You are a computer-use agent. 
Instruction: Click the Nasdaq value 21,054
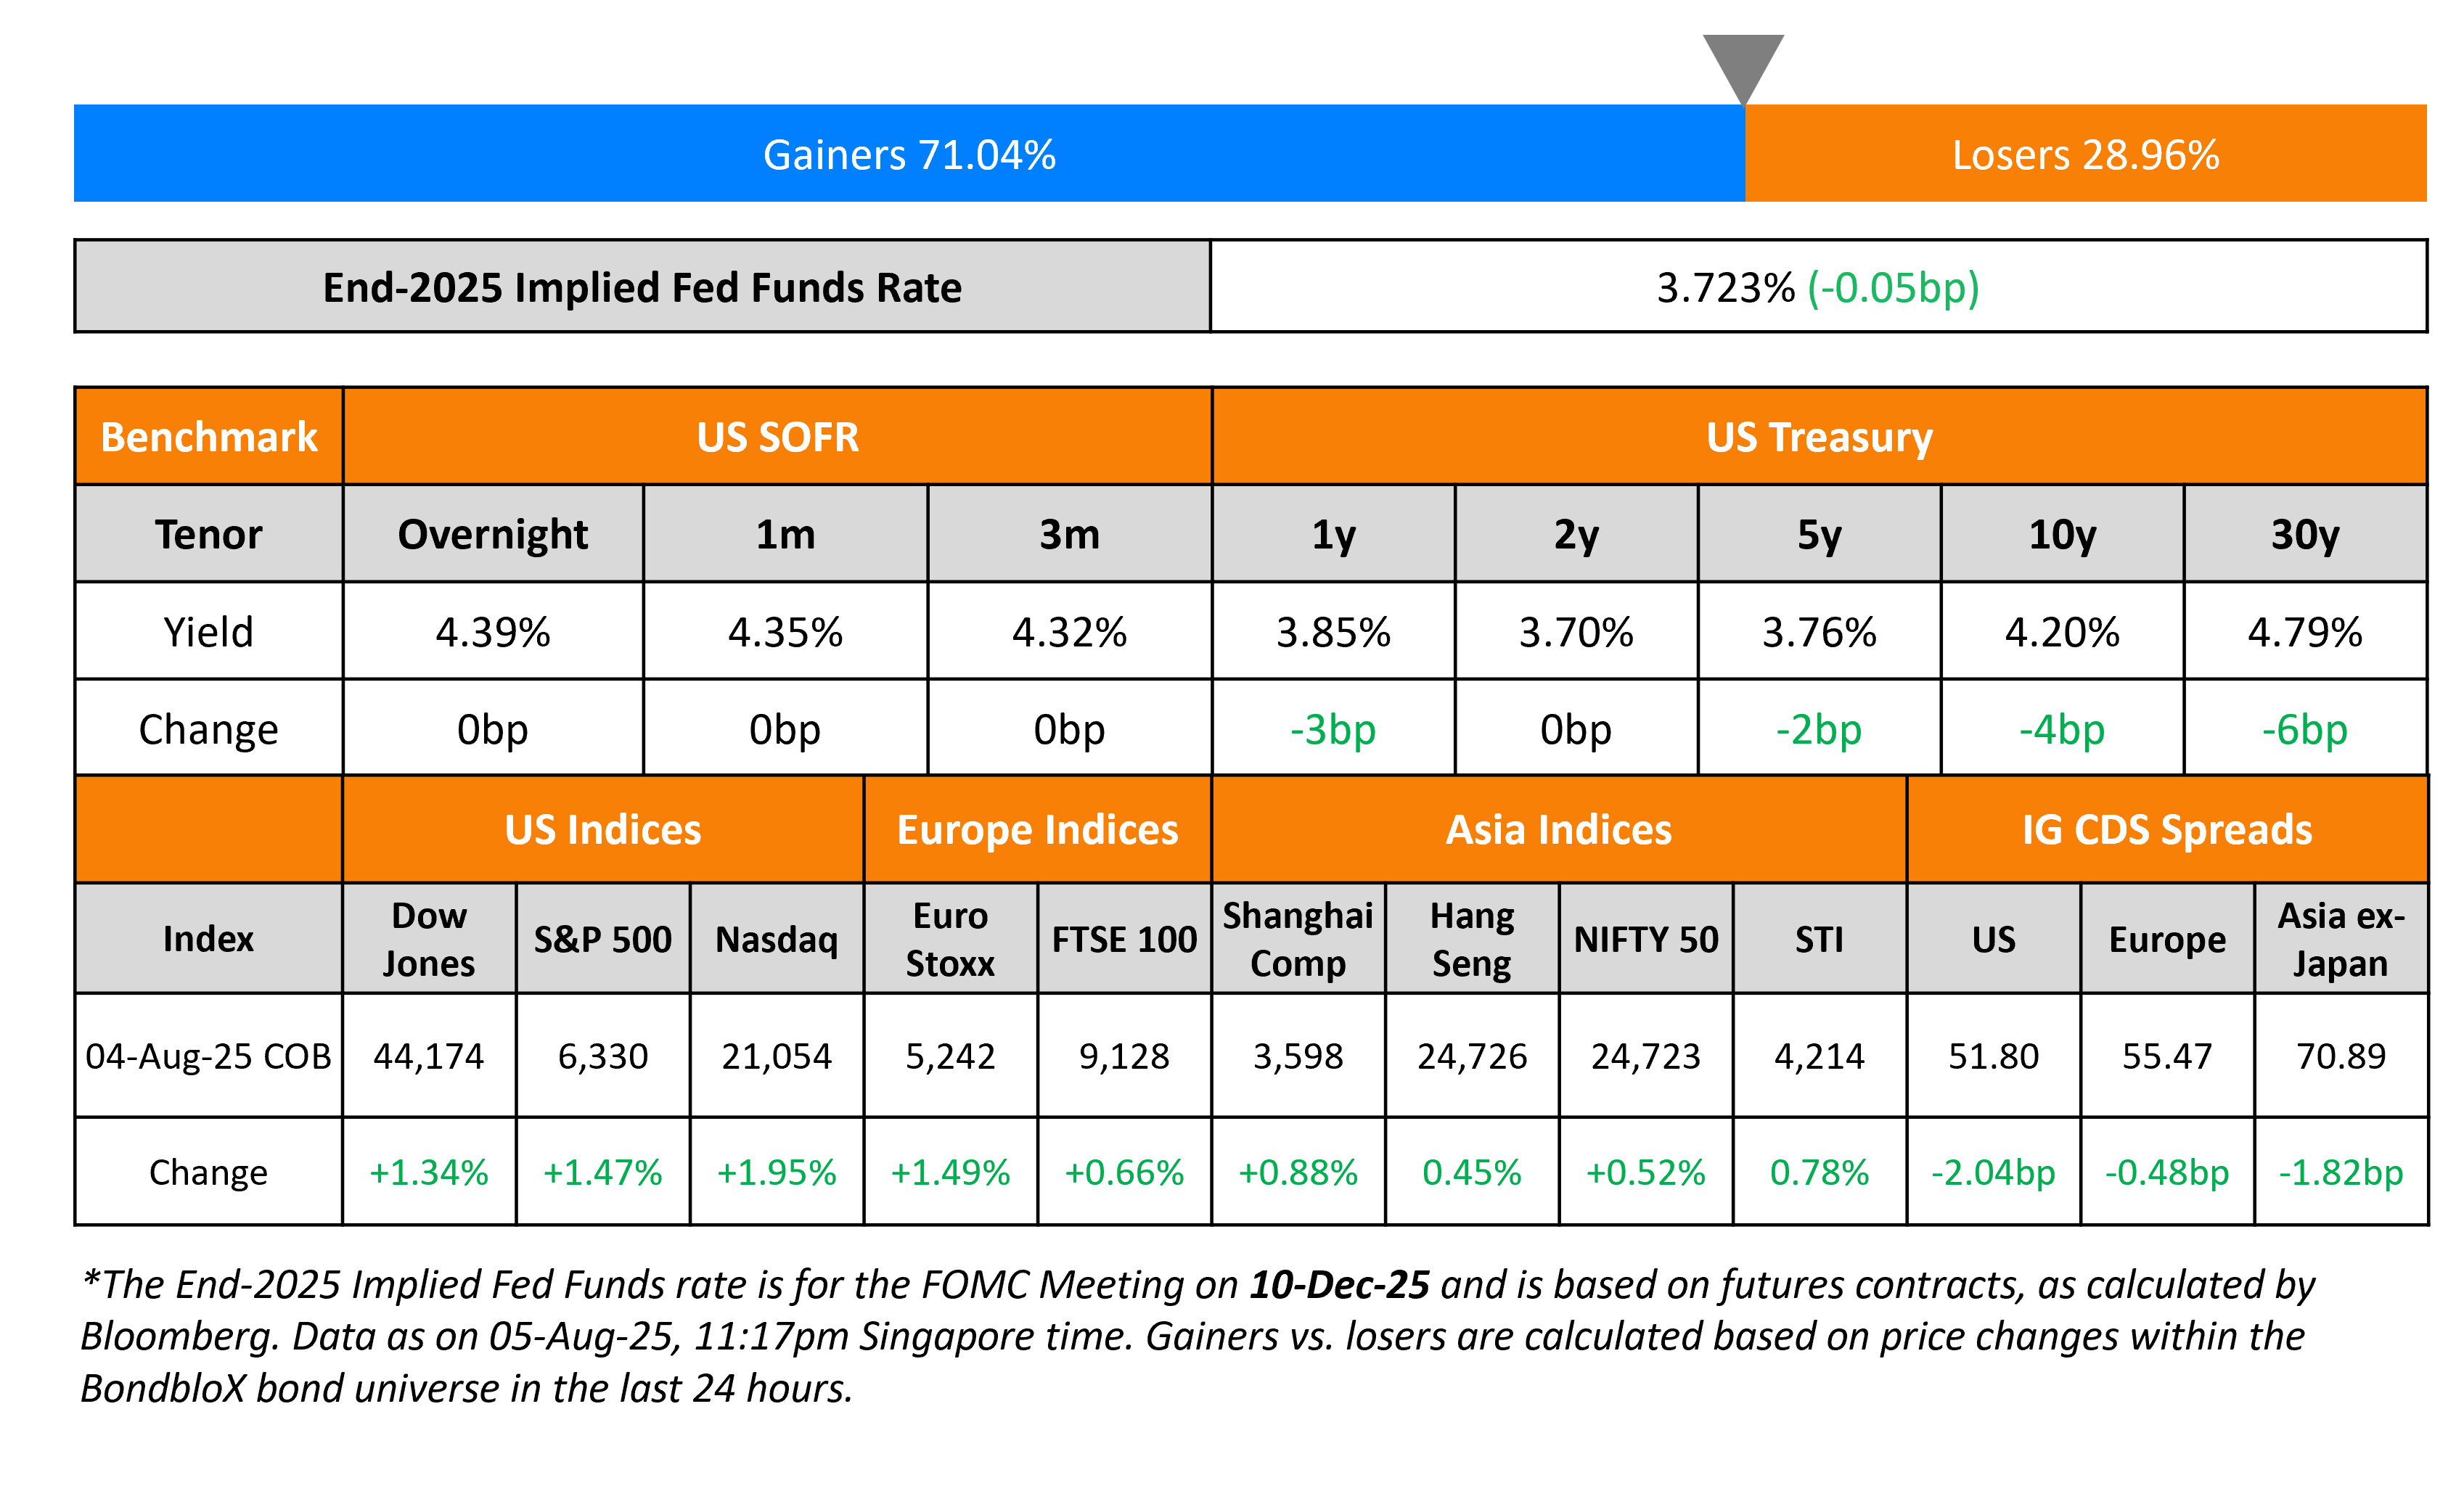[777, 1056]
